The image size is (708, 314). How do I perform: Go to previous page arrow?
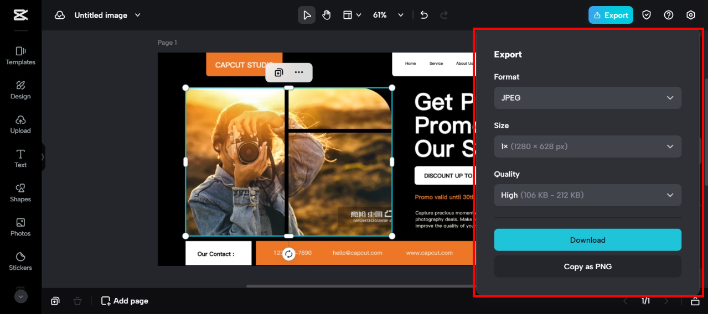click(626, 301)
